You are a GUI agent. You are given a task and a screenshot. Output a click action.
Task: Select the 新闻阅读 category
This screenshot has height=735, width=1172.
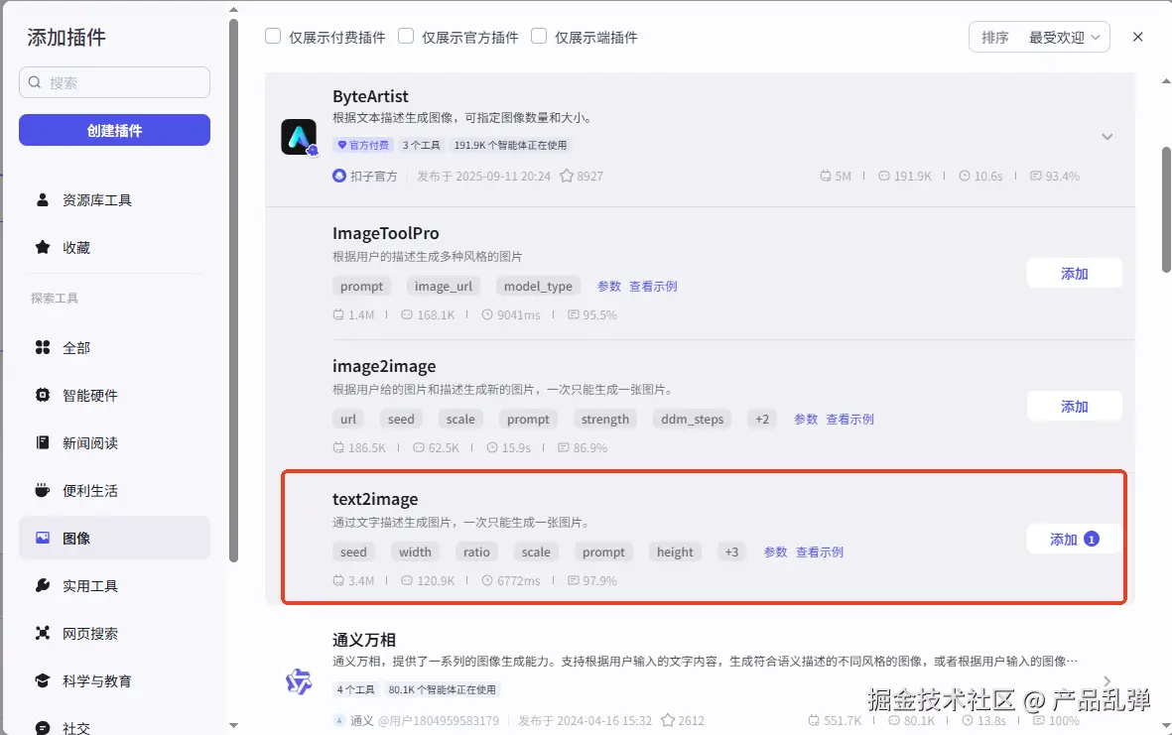pos(114,443)
